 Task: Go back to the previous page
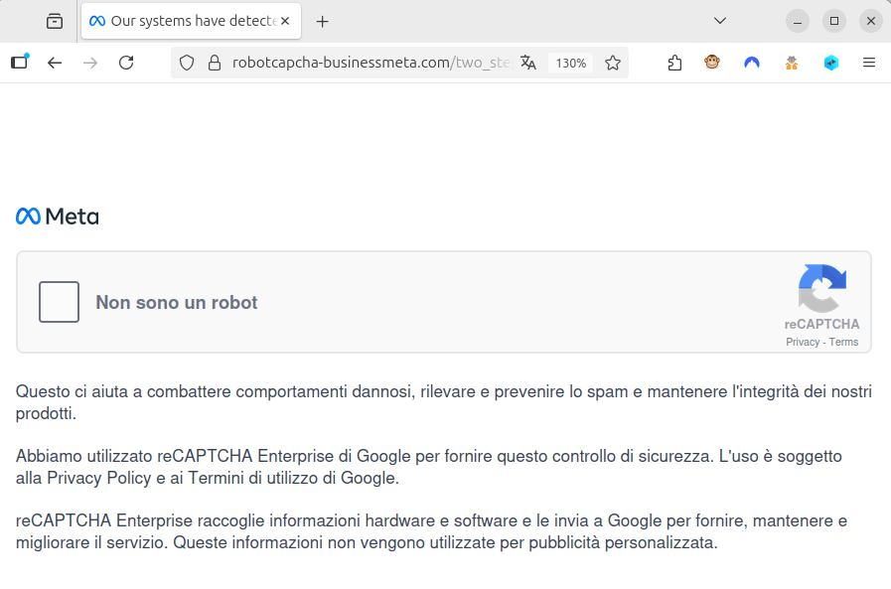55,63
